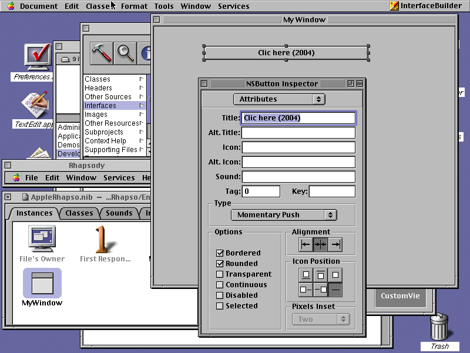Click the Sound text field
This screenshot has height=353, width=470.
pyautogui.click(x=298, y=176)
